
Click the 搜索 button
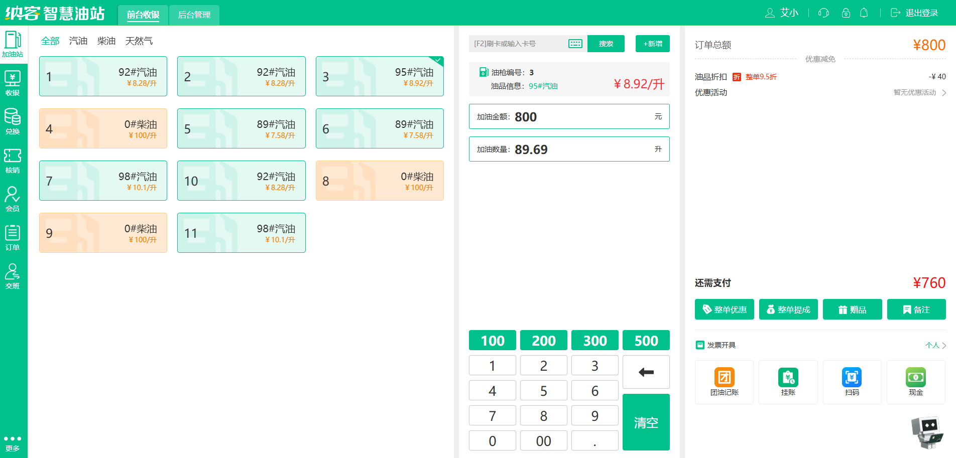(x=606, y=44)
